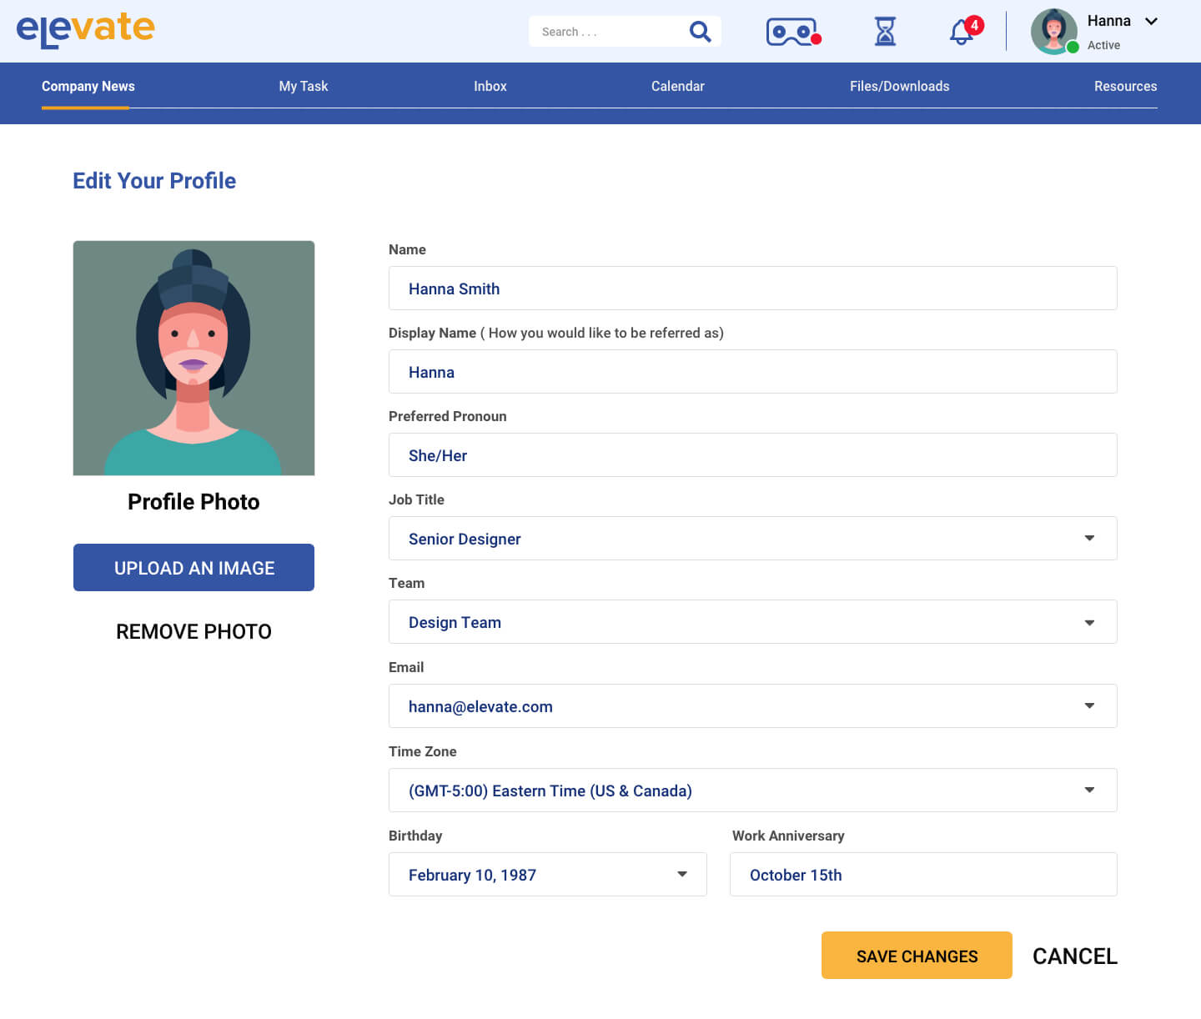Screen dimensions: 1201x1019
Task: Click SAVE CHANGES button
Action: coord(917,955)
